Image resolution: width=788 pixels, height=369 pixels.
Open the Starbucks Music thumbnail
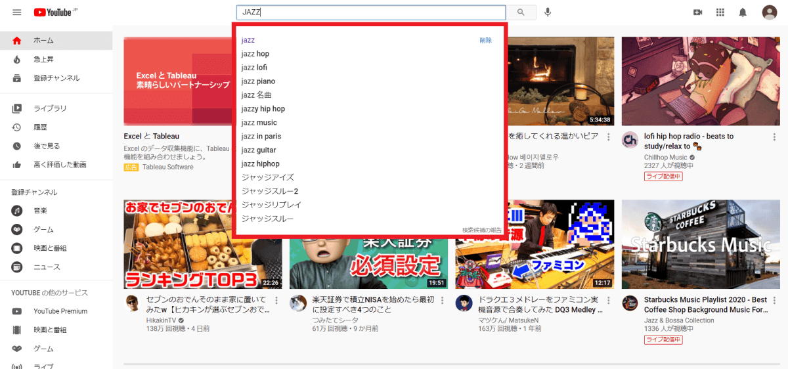[x=701, y=244]
